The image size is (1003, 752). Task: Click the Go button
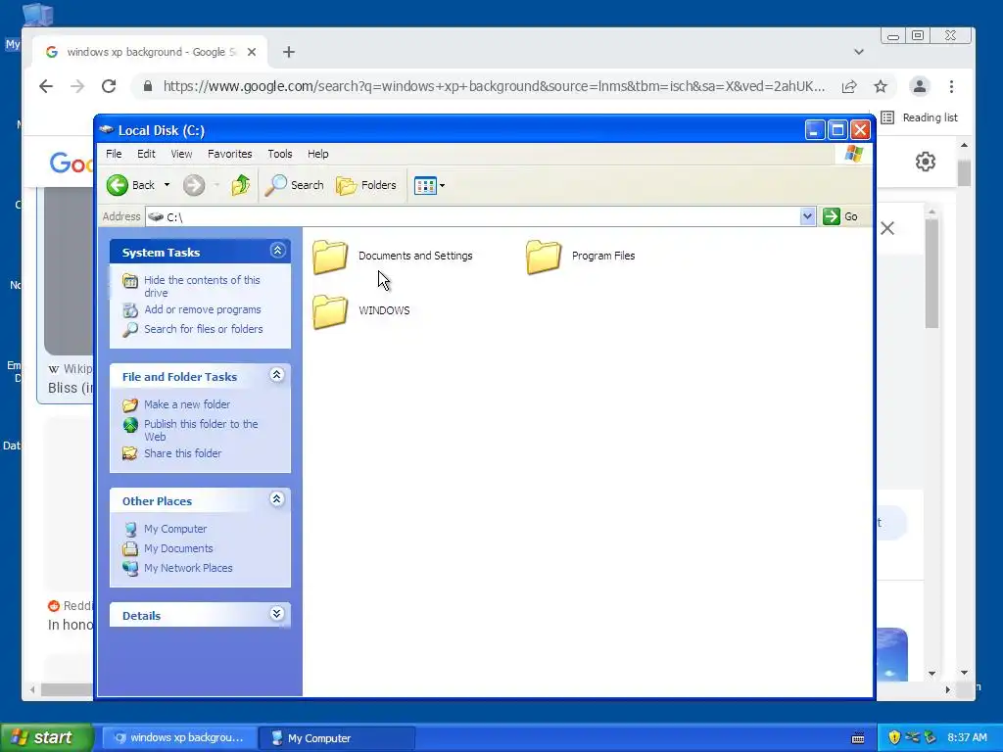pyautogui.click(x=840, y=216)
